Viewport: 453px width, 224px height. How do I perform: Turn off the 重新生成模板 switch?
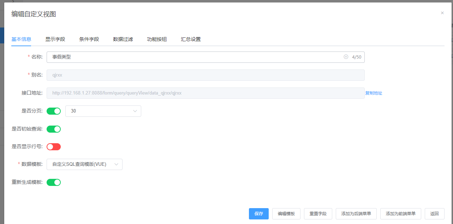pyautogui.click(x=54, y=182)
